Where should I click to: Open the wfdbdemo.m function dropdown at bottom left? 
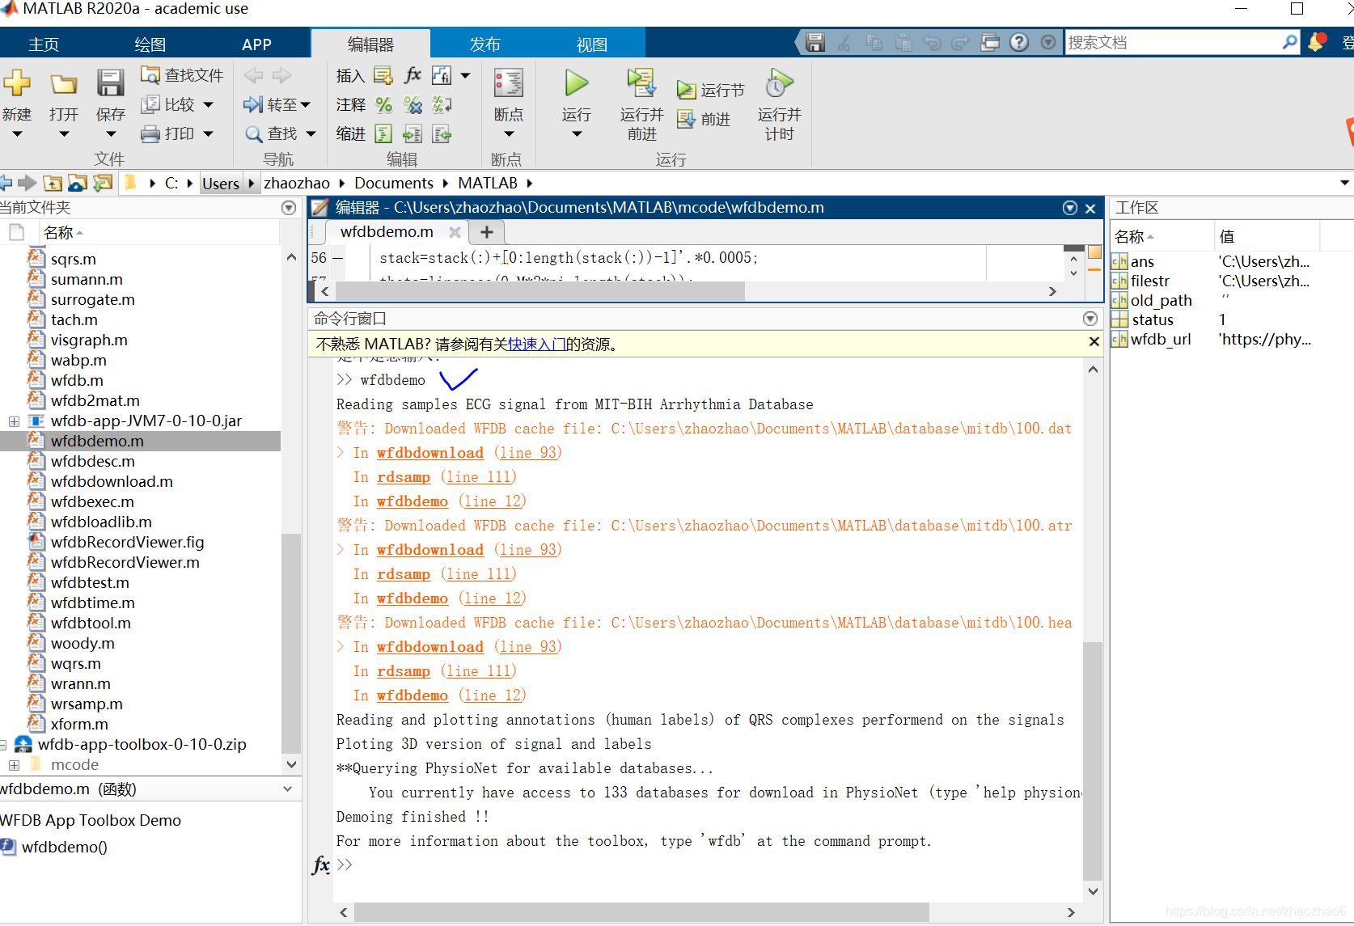(287, 789)
